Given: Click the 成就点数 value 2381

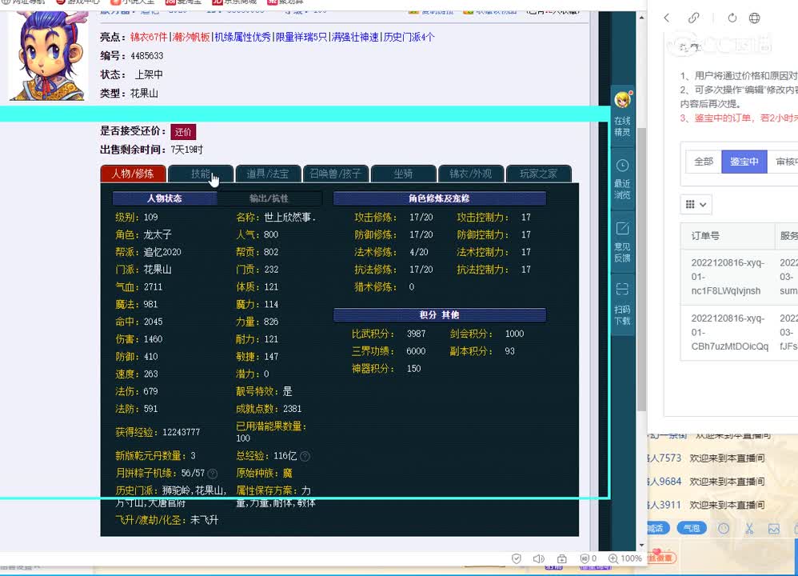Looking at the screenshot, I should tap(293, 409).
